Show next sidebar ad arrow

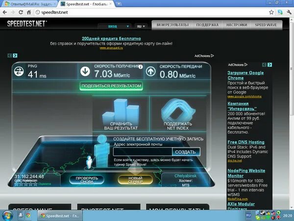(x=270, y=65)
